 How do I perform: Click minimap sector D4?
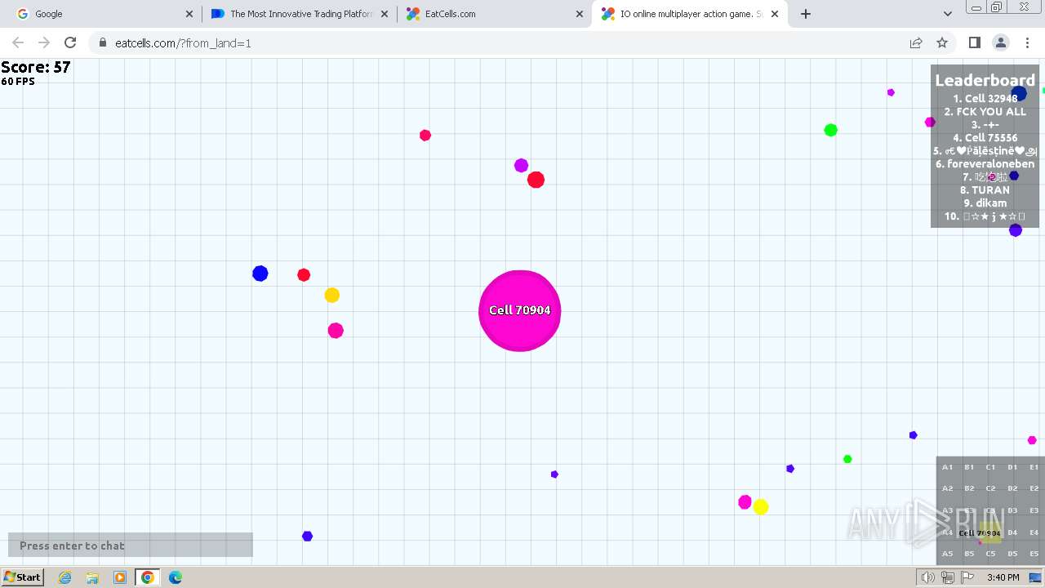click(x=1012, y=532)
